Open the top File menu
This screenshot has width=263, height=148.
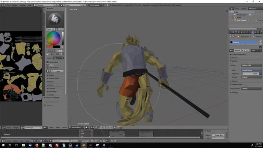8,5
